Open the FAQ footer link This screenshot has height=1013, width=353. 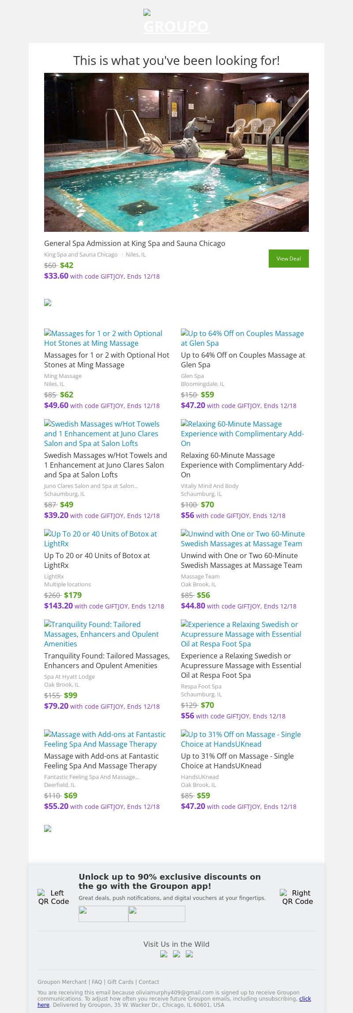pos(97,982)
